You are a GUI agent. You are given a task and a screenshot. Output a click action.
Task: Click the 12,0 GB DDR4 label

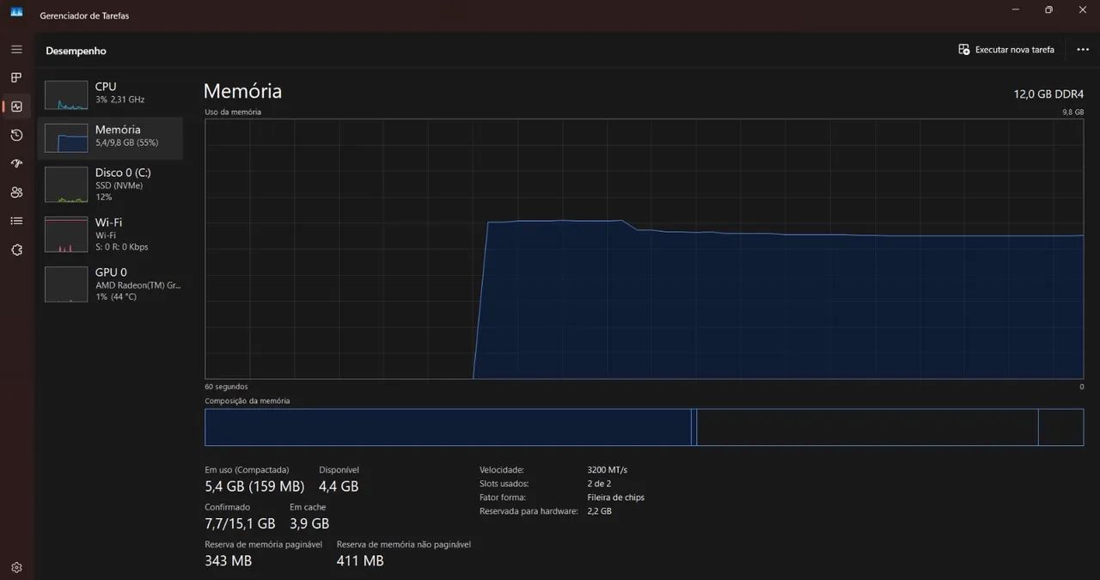1048,94
